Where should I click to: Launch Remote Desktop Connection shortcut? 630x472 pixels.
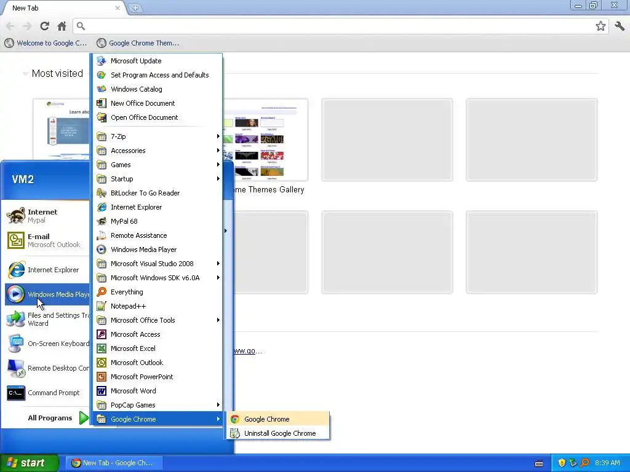(x=47, y=368)
